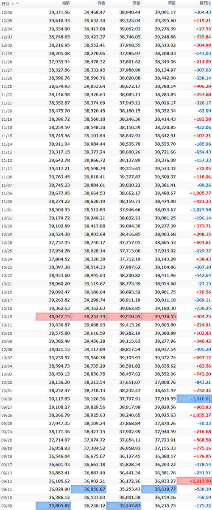Click the 日付 column header

click(x=5, y=3)
